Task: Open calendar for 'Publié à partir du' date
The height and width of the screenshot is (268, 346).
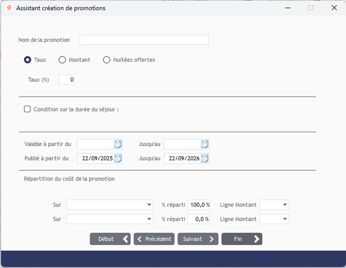Action: coord(118,158)
